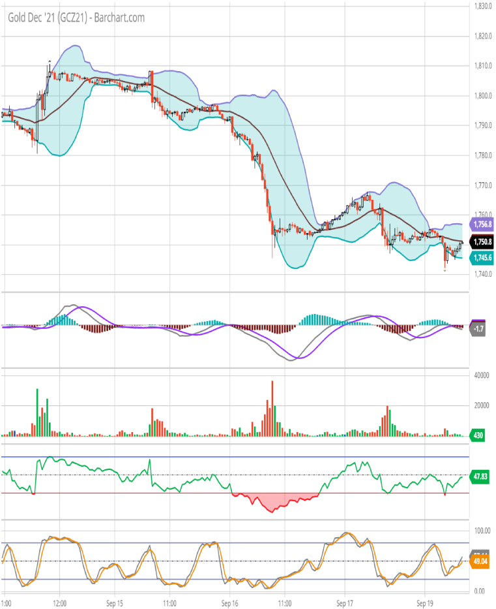Click the green RSI value badge 47.83
The width and height of the screenshot is (496, 609).
click(x=480, y=476)
